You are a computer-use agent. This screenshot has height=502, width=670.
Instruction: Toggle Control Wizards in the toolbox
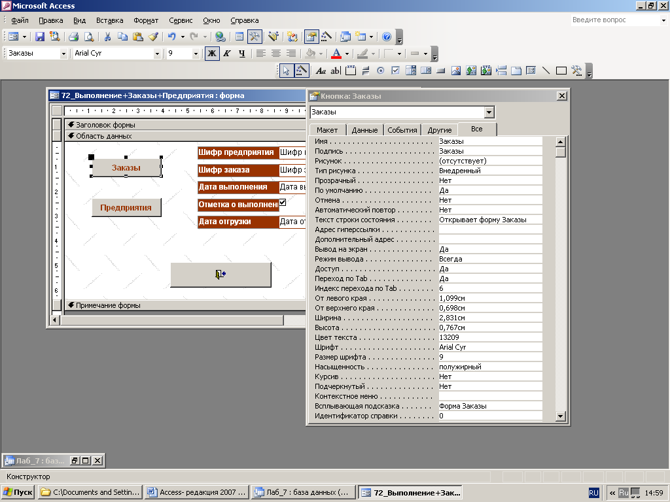click(x=302, y=71)
